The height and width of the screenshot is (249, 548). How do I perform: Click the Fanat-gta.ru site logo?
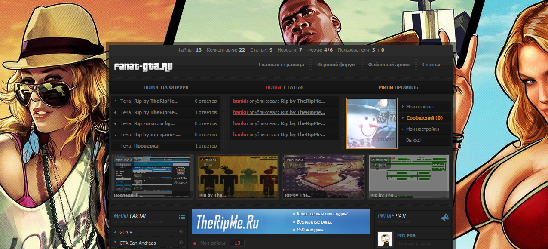[143, 66]
